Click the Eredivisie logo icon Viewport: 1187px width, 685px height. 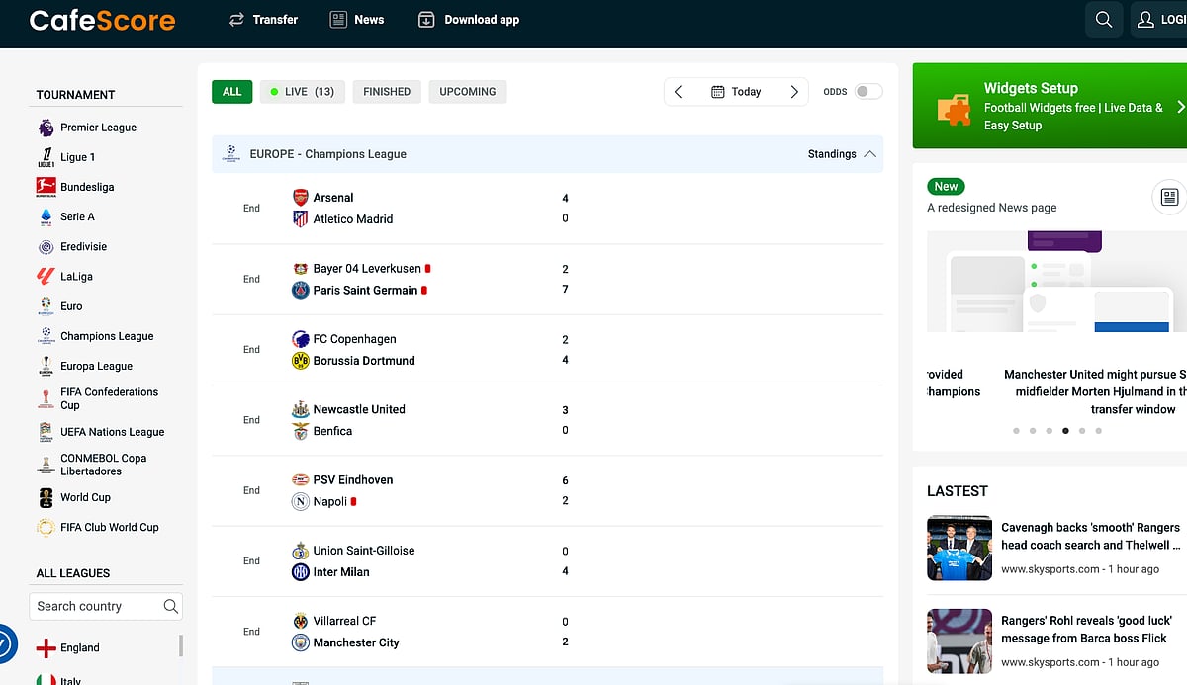tap(46, 246)
